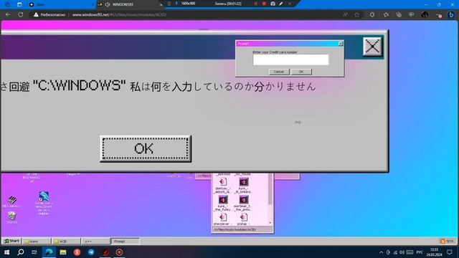Open the recorder pencil drawing tool
The width and height of the screenshot is (459, 258).
tap(281, 4)
